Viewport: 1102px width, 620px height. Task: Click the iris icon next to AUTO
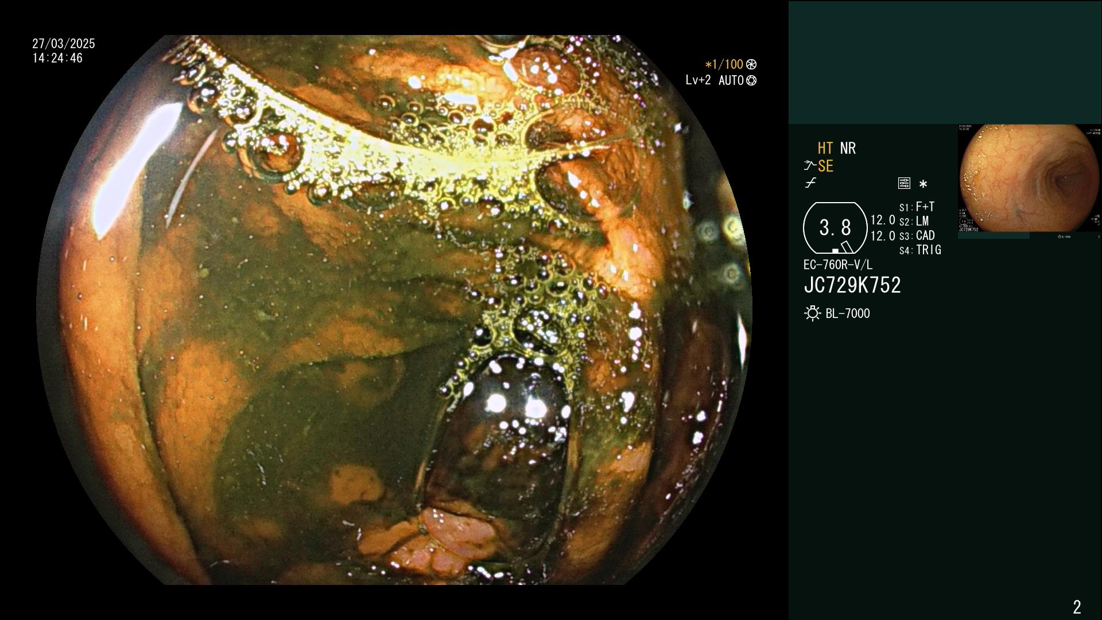coord(751,80)
